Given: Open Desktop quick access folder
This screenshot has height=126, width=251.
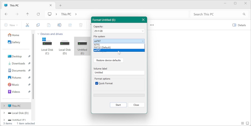Looking at the screenshot, I should tap(15, 56).
